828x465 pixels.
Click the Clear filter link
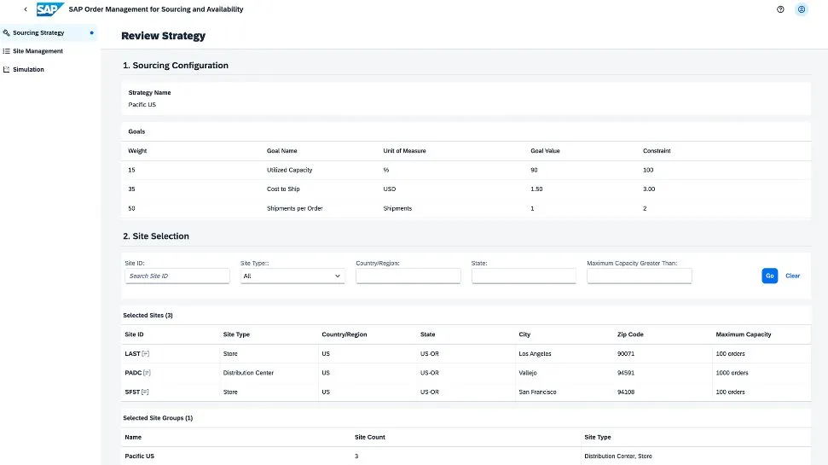coord(792,276)
